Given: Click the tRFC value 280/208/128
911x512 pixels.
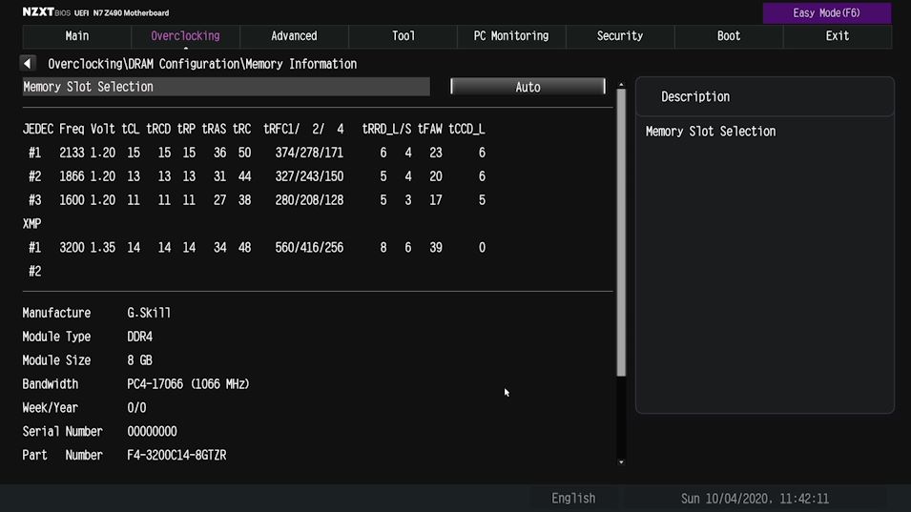Looking at the screenshot, I should [309, 200].
